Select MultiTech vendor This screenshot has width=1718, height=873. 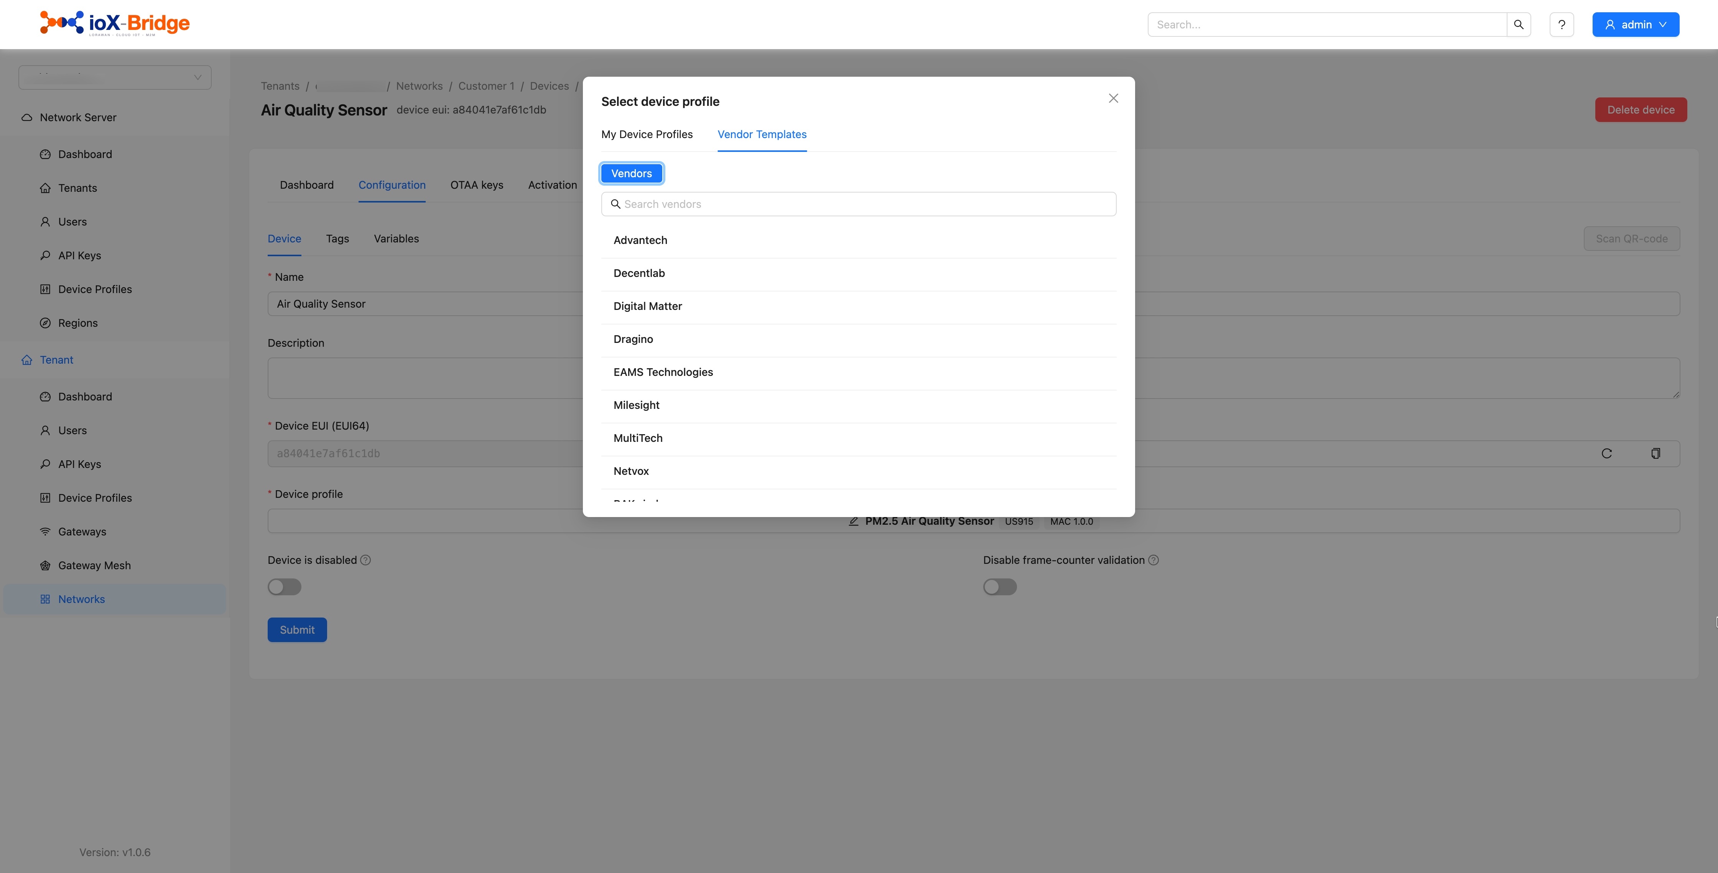coord(858,438)
